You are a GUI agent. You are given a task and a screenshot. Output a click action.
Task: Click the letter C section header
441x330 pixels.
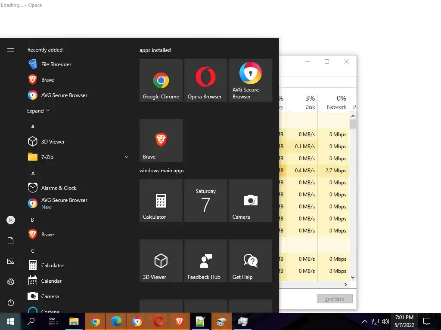tap(33, 251)
